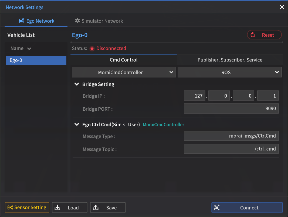
Task: Collapse the Ego Ctrl Cmd section
Action: [x=76, y=125]
